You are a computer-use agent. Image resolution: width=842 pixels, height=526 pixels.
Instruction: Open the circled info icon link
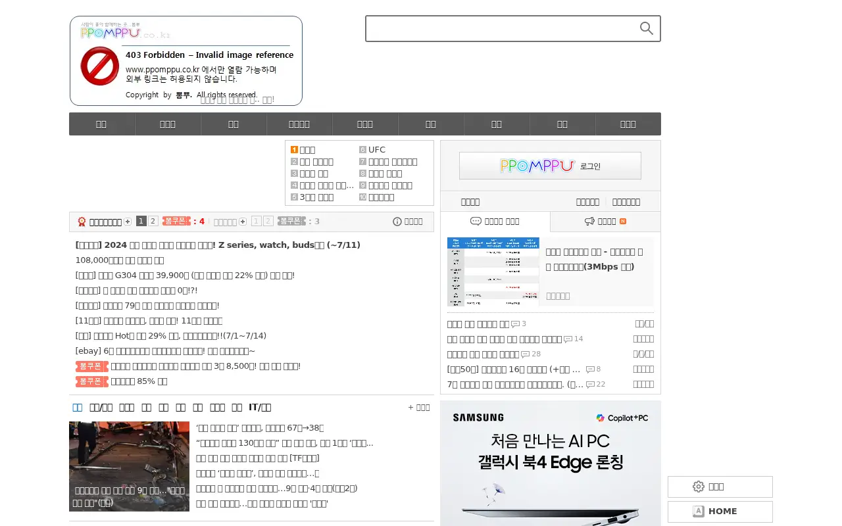[x=408, y=222]
